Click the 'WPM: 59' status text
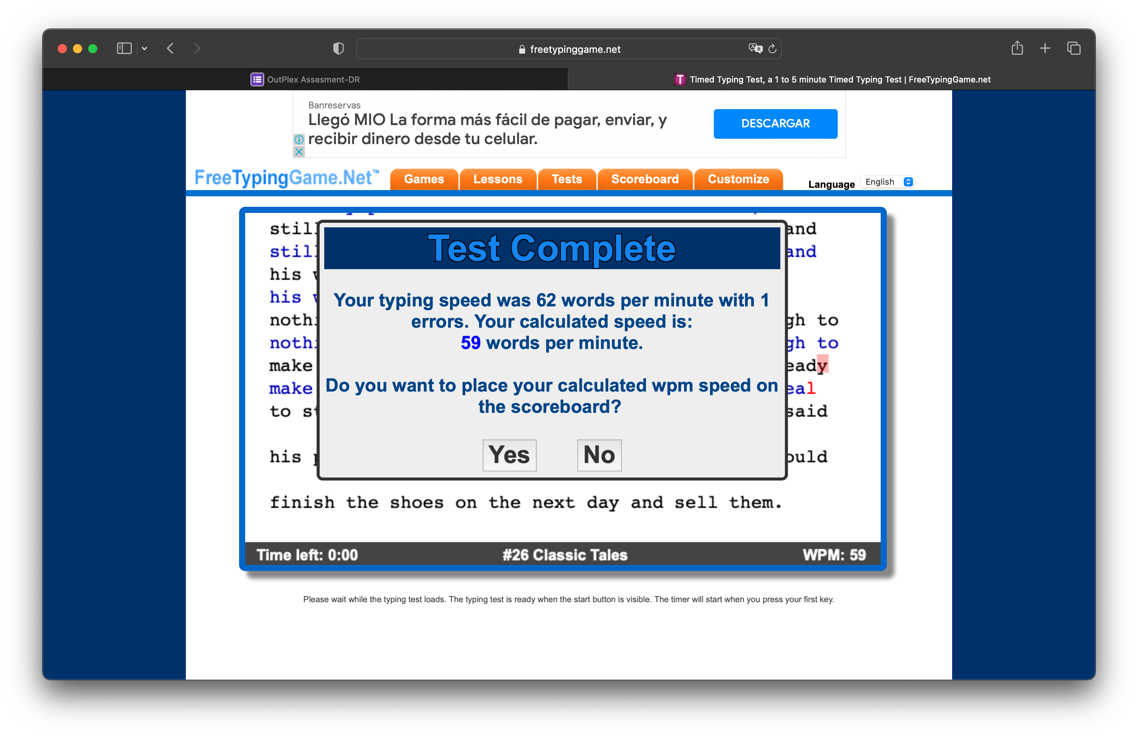Image resolution: width=1138 pixels, height=736 pixels. 834,555
